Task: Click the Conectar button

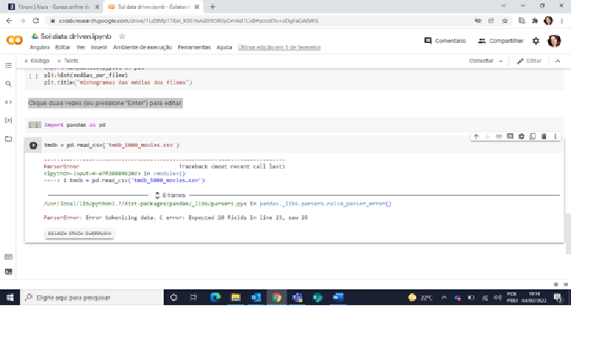Action: coord(481,61)
